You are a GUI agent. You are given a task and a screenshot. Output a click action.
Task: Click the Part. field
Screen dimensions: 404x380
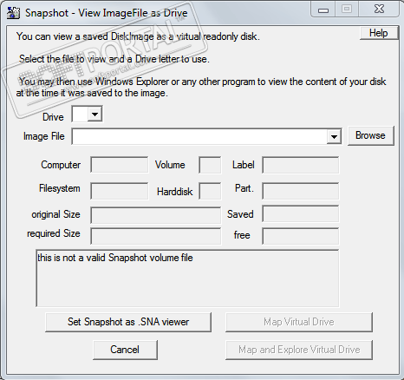coord(300,191)
